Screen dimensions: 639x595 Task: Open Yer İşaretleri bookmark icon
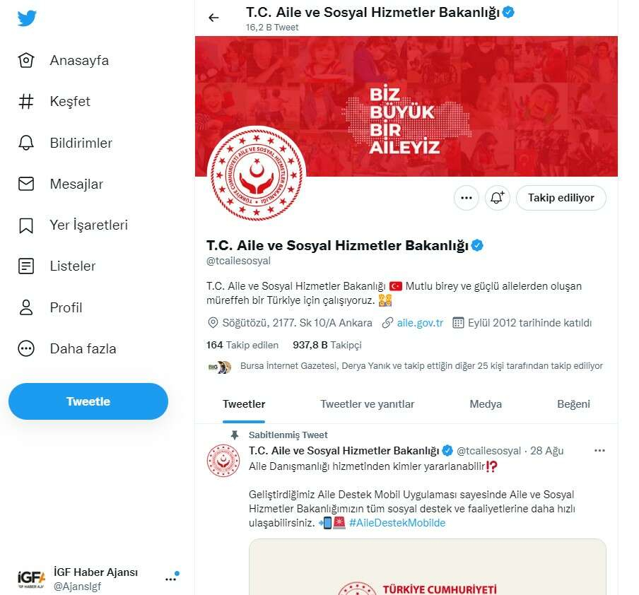point(26,225)
